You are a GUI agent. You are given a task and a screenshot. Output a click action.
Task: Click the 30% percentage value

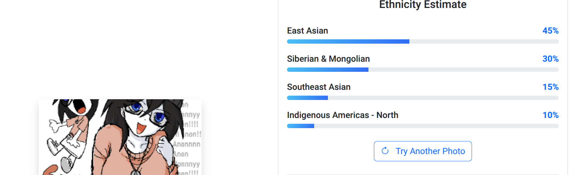tap(550, 59)
